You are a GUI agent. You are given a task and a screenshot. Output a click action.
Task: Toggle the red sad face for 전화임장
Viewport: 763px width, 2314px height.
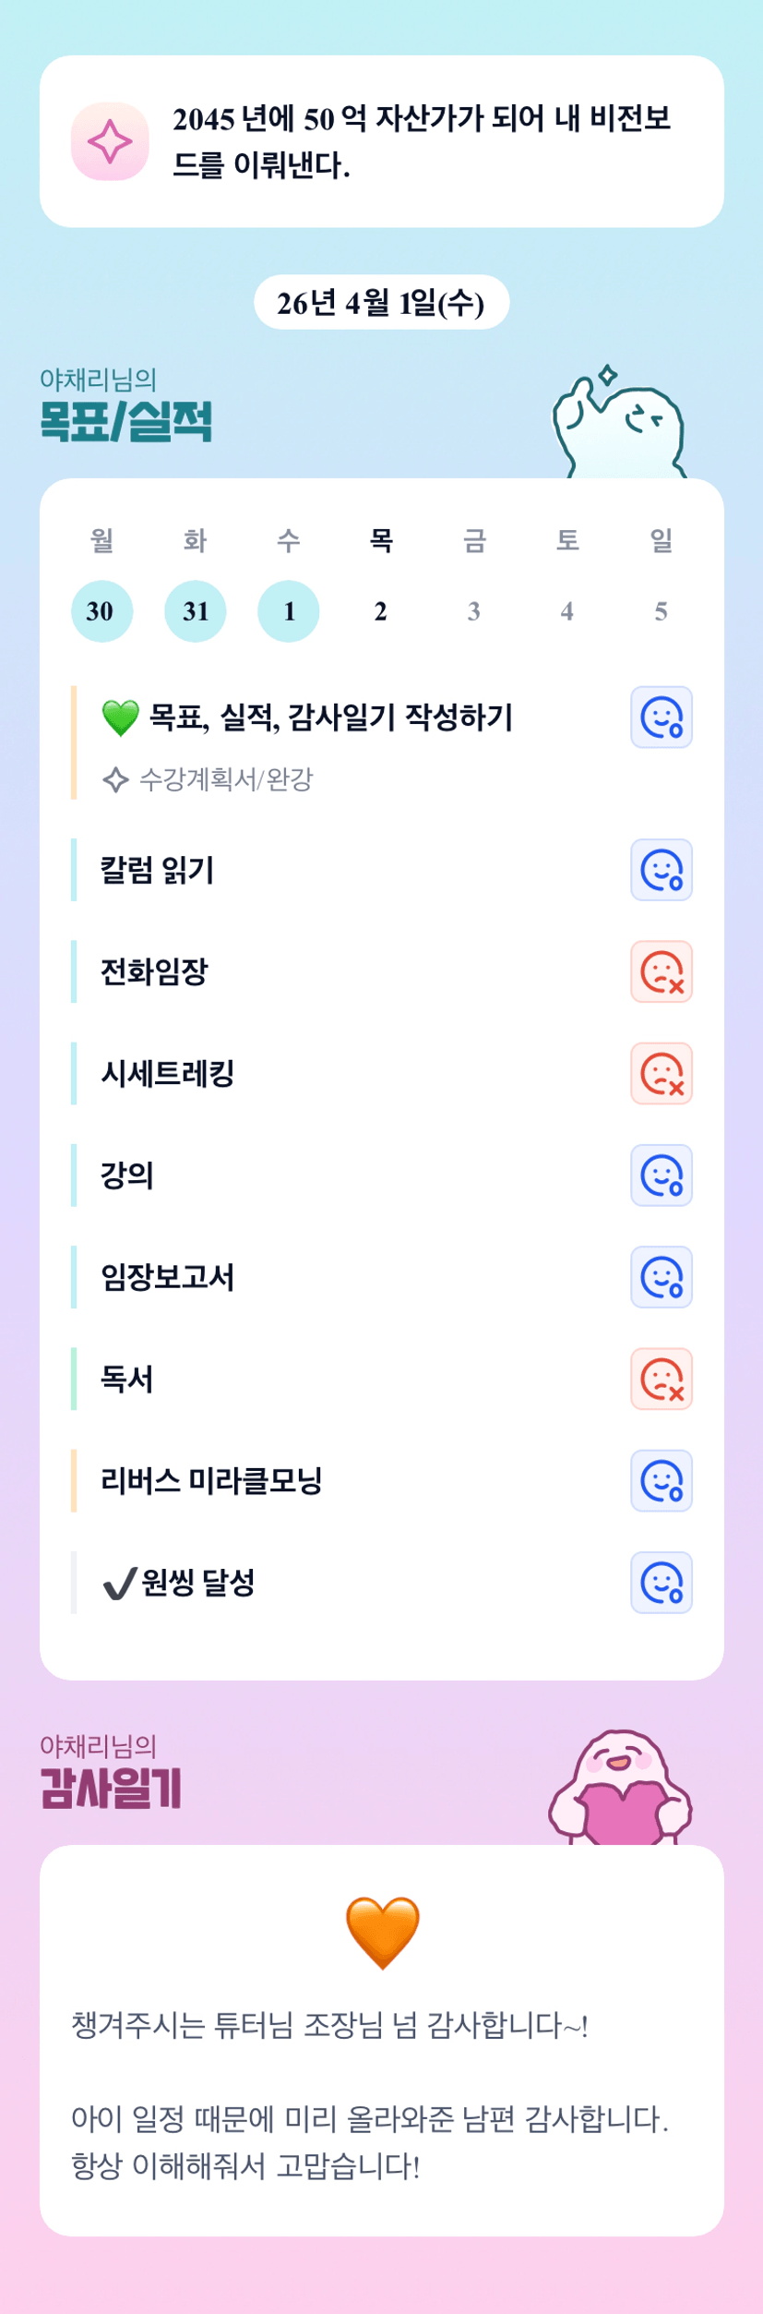(x=662, y=971)
